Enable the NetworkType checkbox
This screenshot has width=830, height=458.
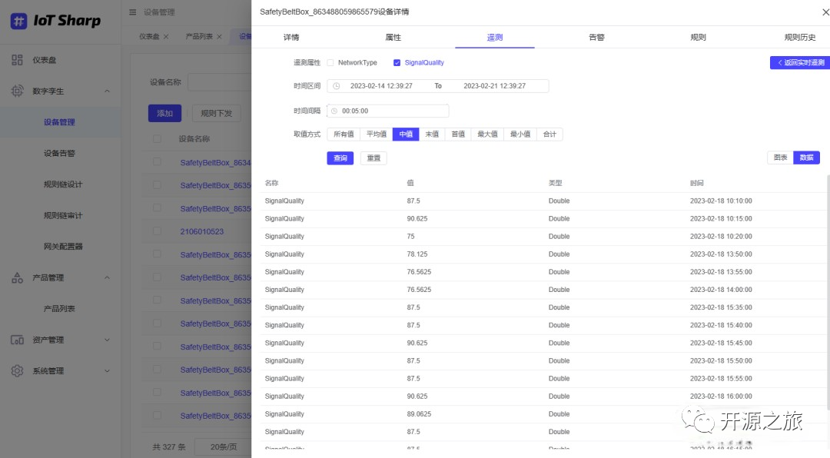coord(330,62)
